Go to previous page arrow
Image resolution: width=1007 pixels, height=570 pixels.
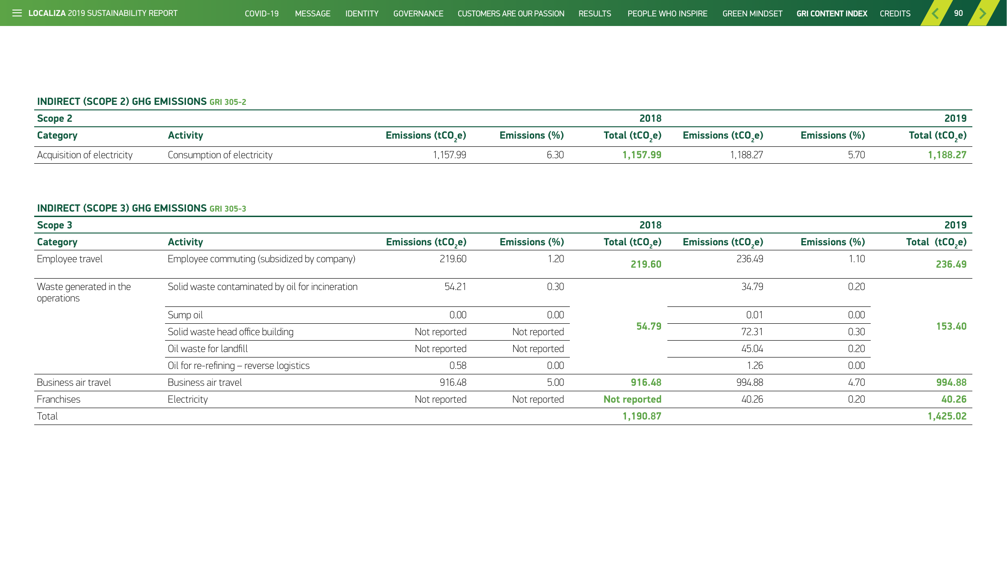click(935, 13)
